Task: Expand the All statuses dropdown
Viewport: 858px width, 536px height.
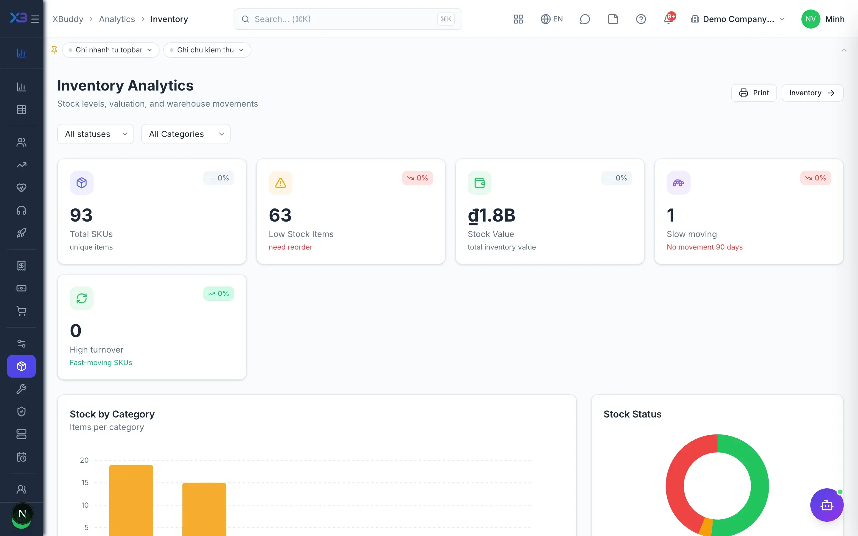Action: pos(95,134)
